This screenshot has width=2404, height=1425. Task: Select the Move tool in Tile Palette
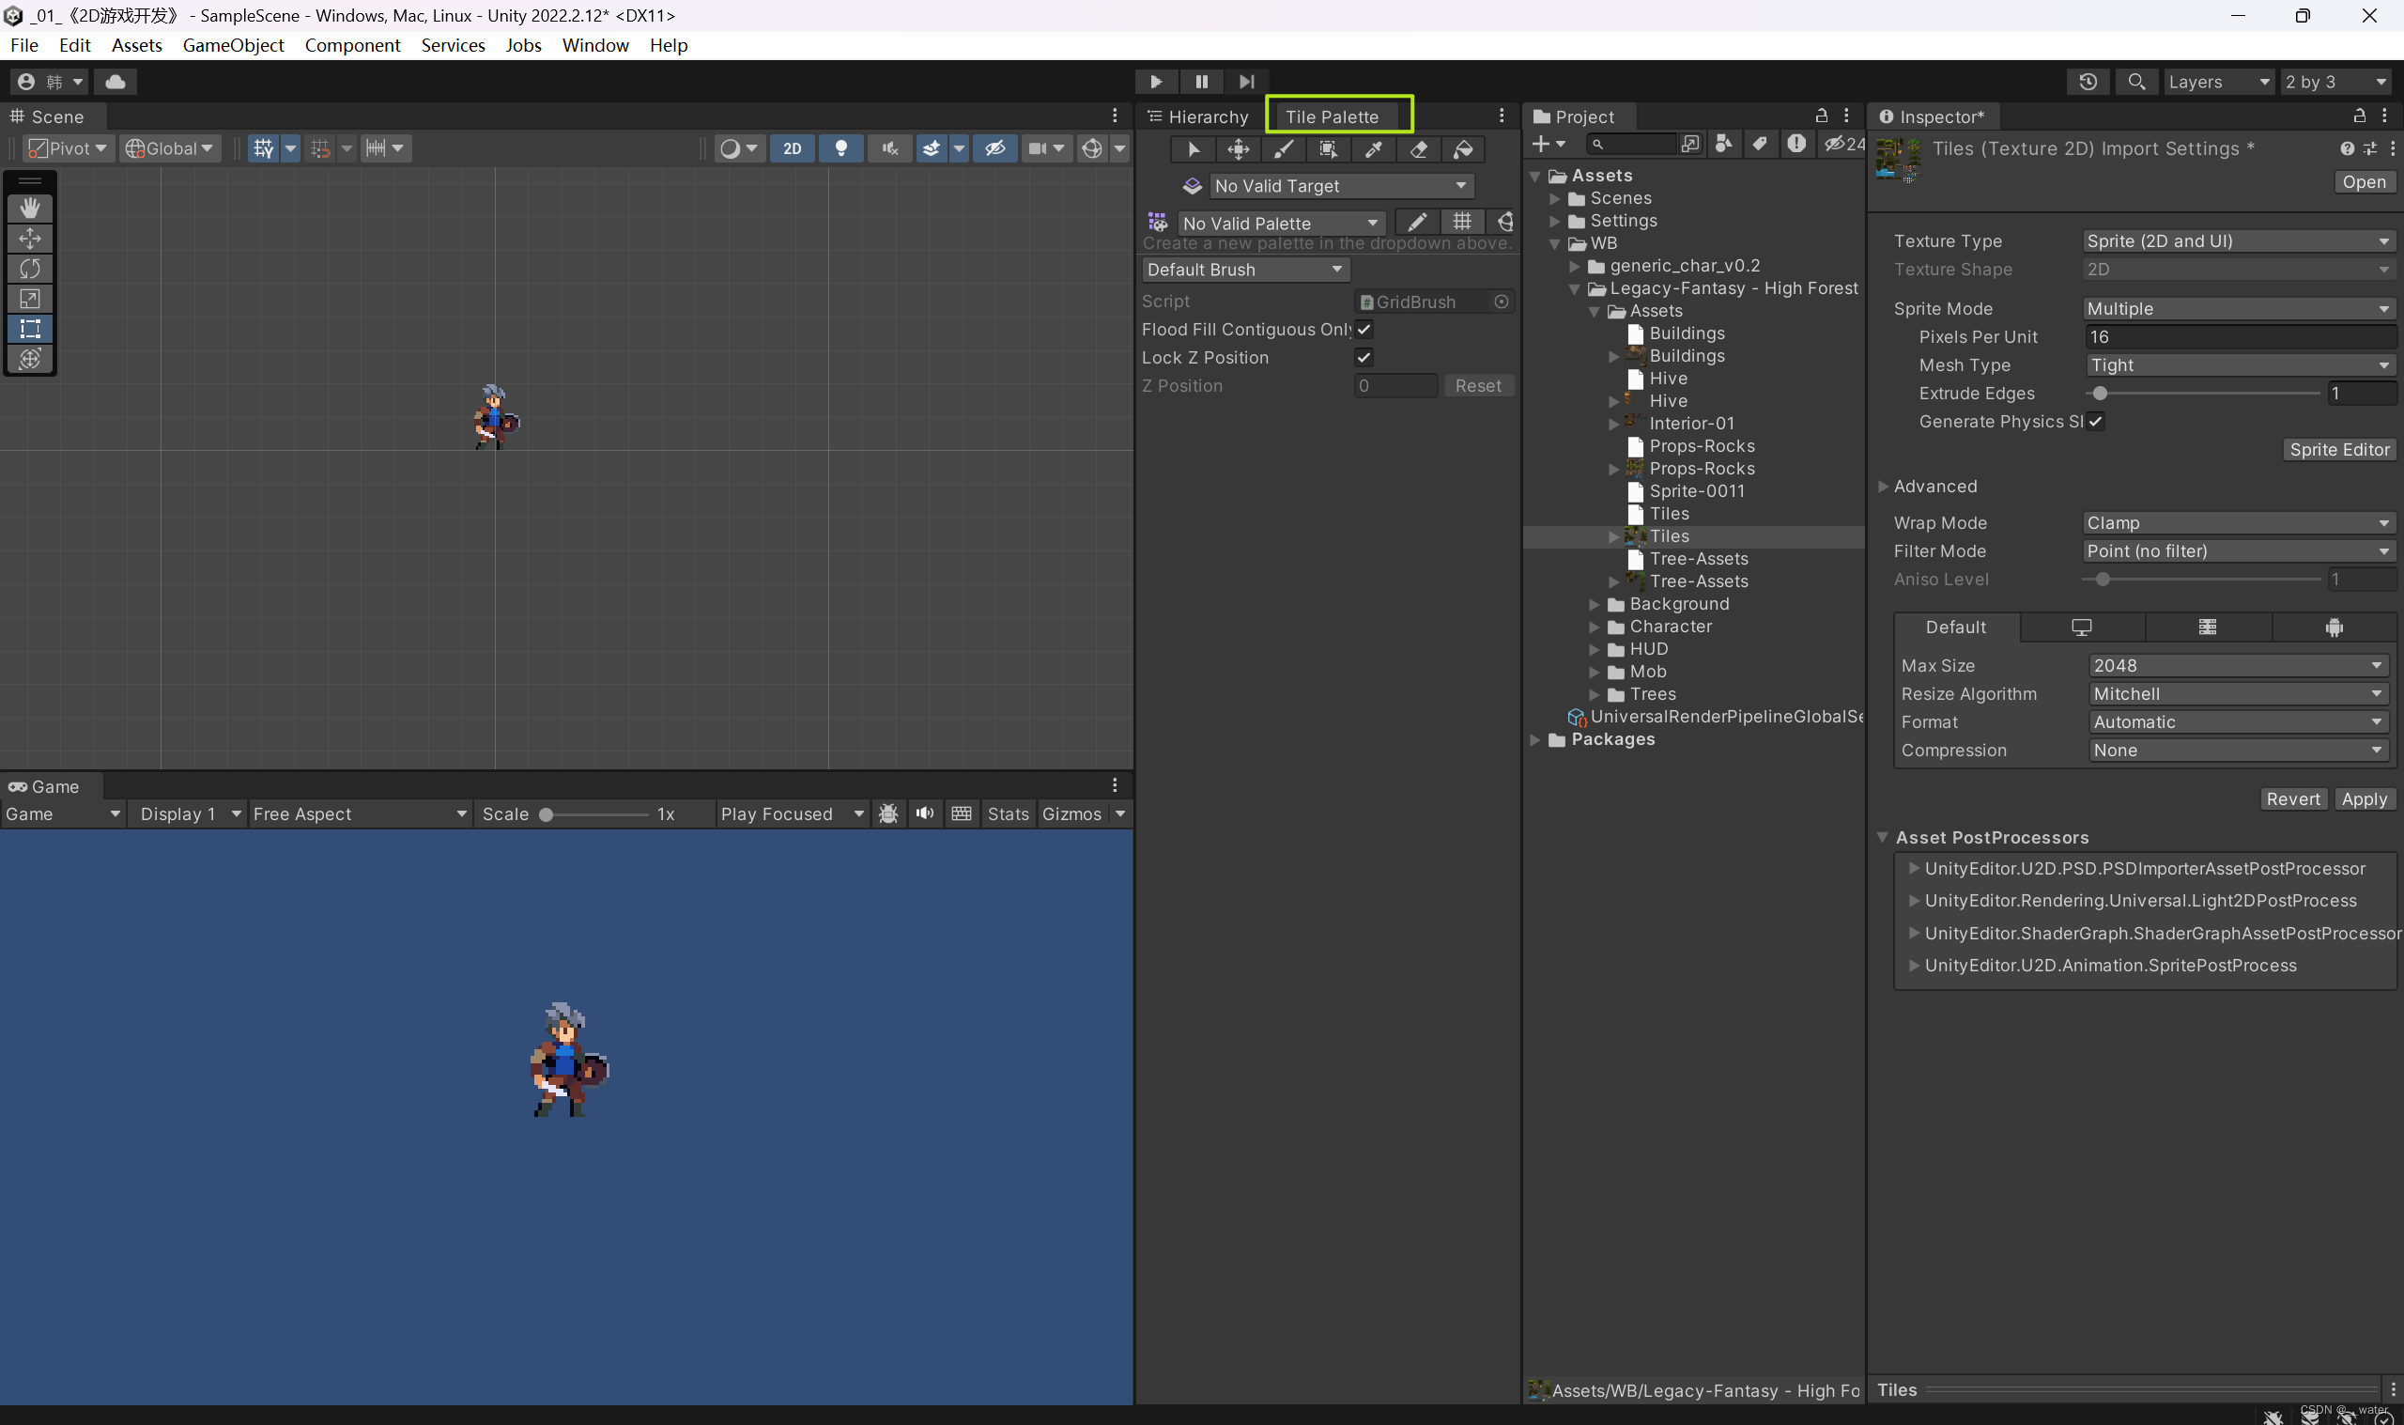pyautogui.click(x=1238, y=148)
